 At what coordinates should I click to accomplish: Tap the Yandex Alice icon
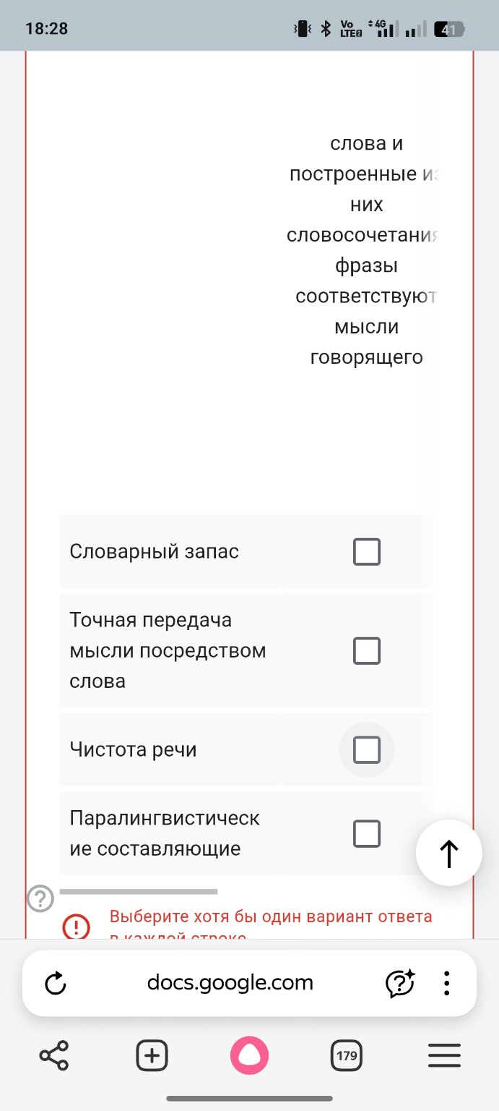pyautogui.click(x=249, y=1055)
